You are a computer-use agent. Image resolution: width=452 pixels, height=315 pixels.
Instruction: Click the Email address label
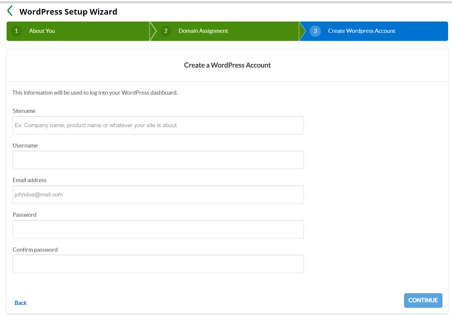pyautogui.click(x=29, y=180)
